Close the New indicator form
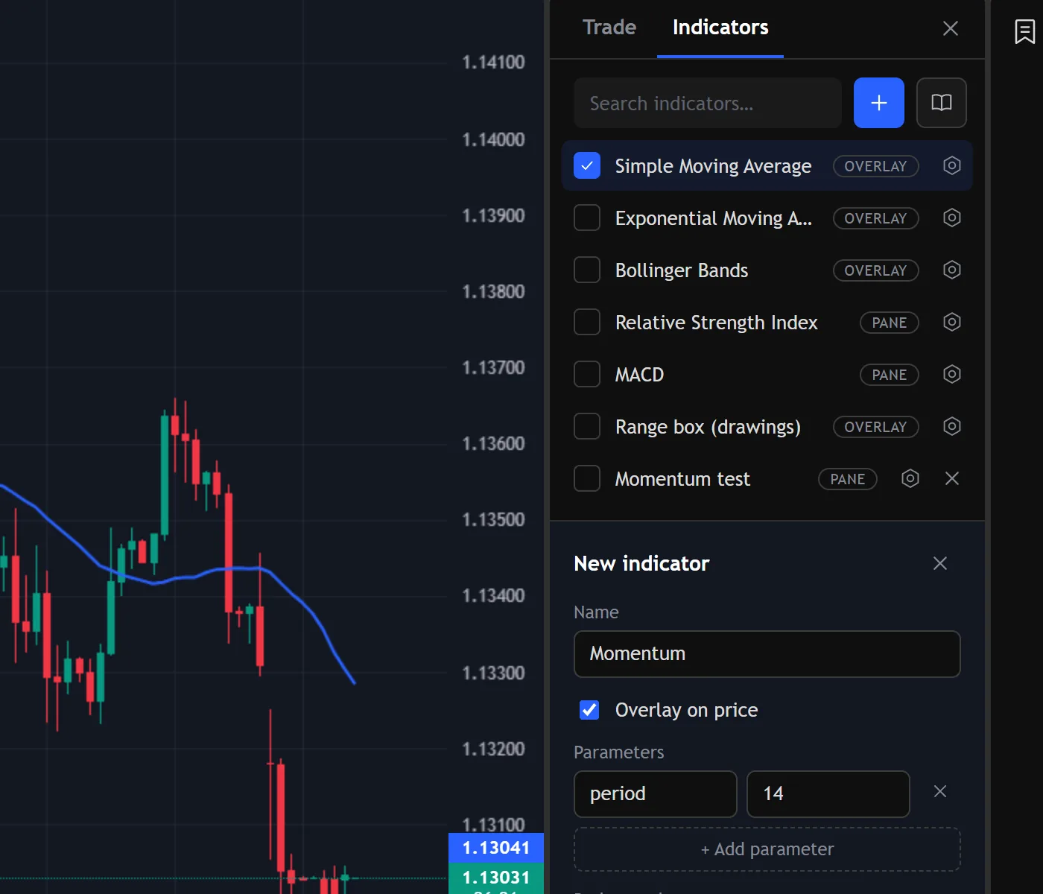This screenshot has height=894, width=1043. point(939,563)
